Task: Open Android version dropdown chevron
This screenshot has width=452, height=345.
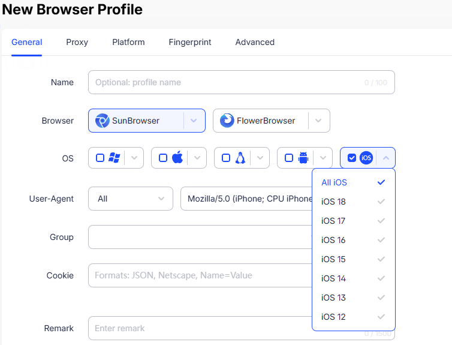Action: 323,158
